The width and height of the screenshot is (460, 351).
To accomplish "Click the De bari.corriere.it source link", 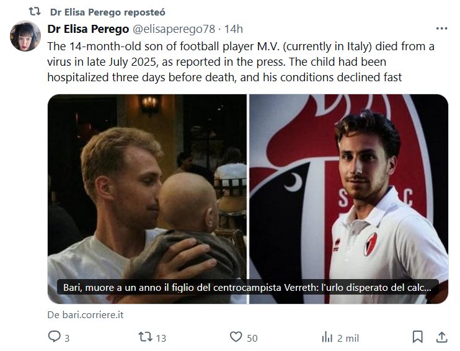I will pyautogui.click(x=86, y=314).
